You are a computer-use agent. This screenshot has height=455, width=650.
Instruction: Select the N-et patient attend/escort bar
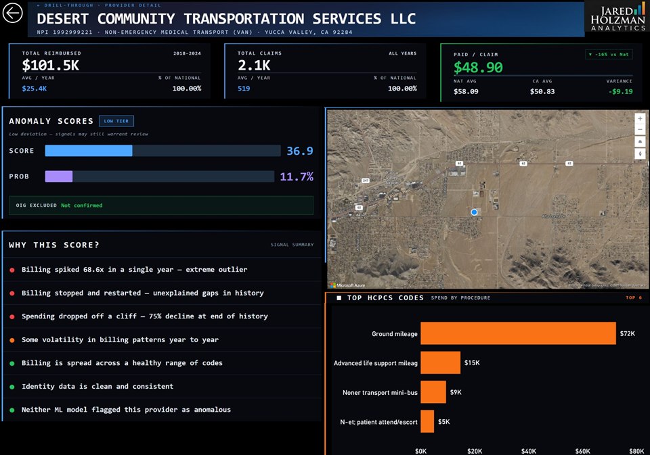[x=427, y=421]
